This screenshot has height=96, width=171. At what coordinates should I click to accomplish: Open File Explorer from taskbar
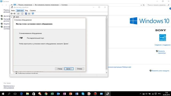[28, 94]
